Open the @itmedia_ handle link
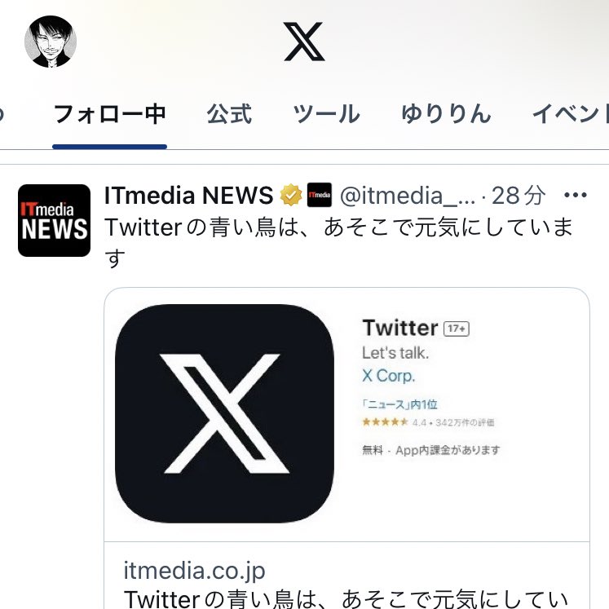 408,195
